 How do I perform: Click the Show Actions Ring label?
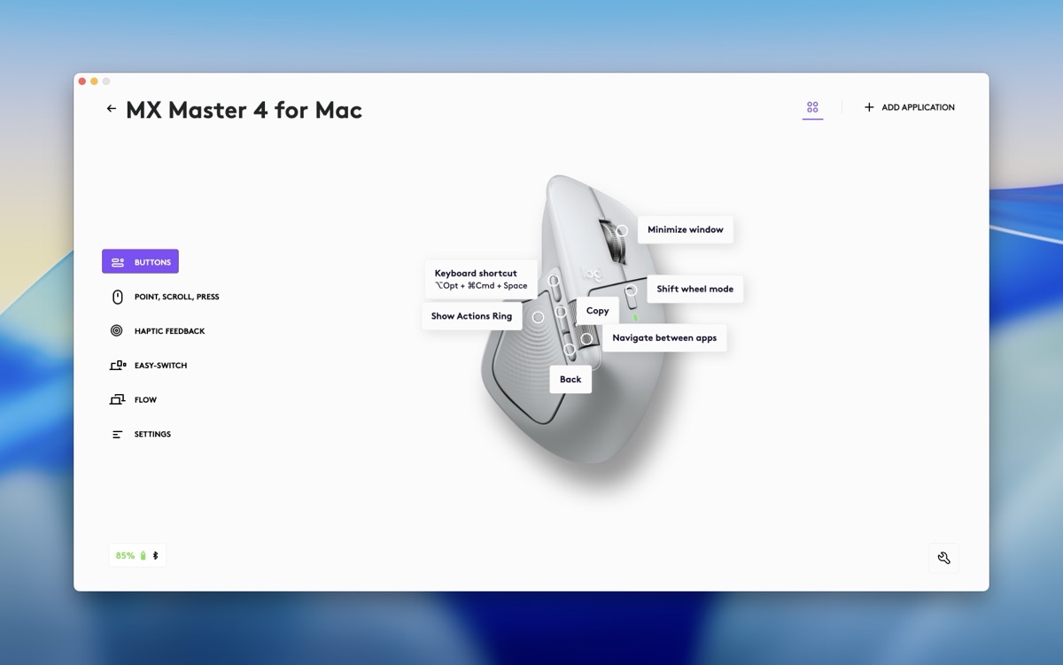click(471, 316)
